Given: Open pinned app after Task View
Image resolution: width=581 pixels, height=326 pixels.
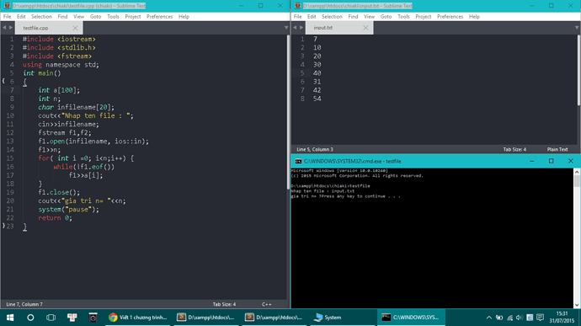Looking at the screenshot, I should click(x=72, y=318).
